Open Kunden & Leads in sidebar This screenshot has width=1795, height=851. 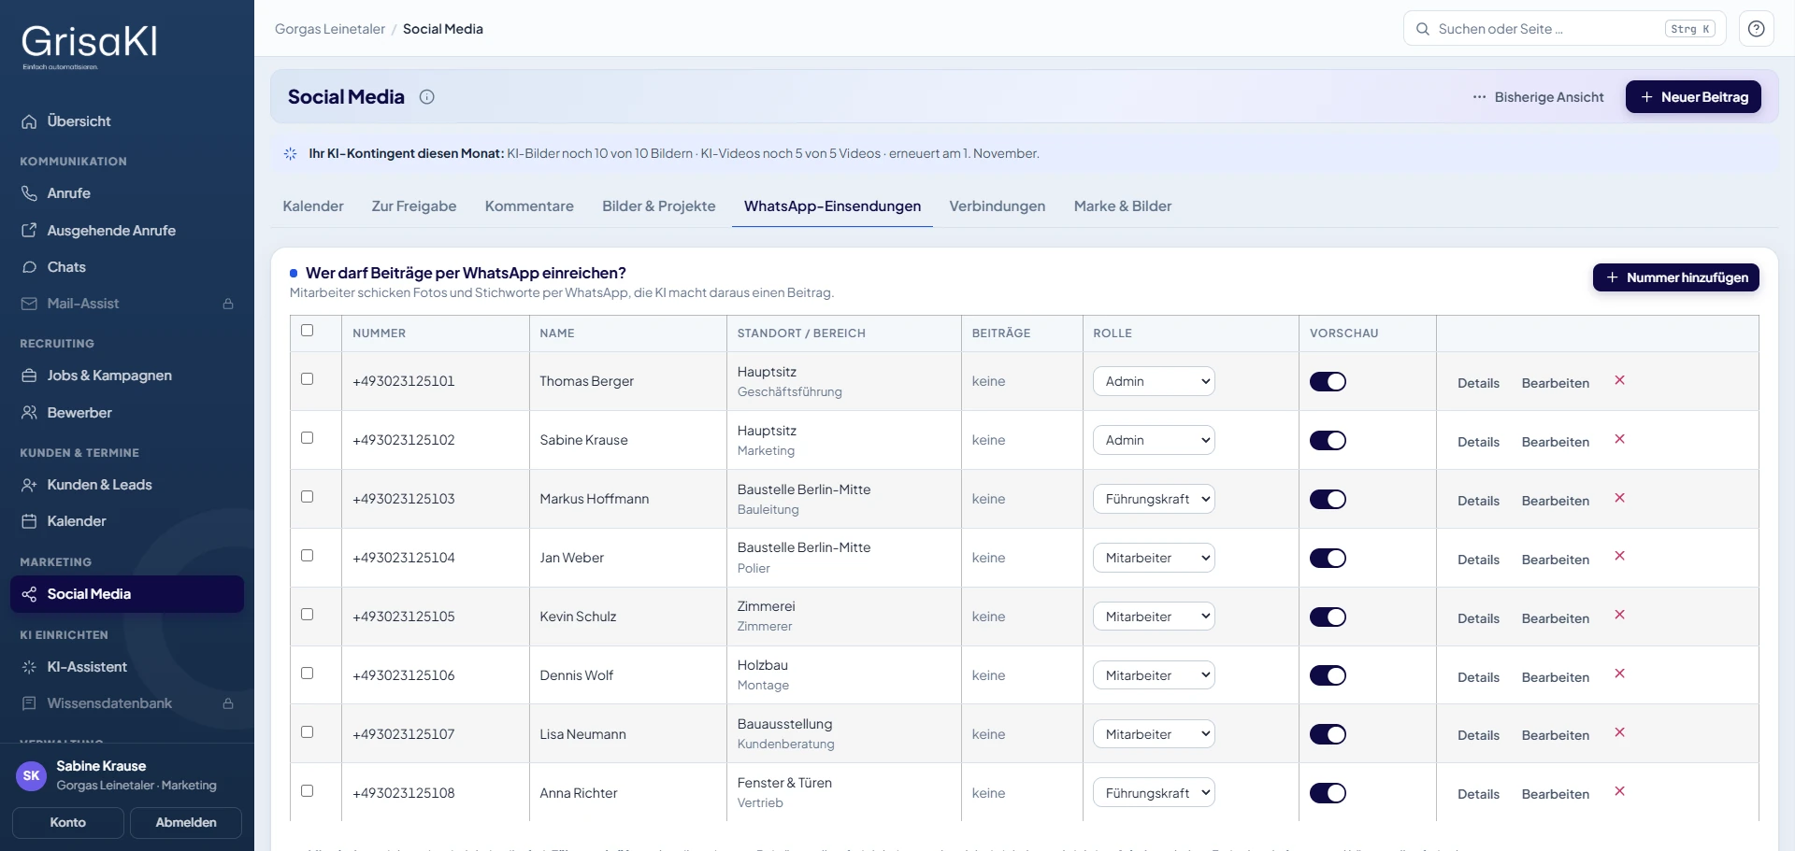pyautogui.click(x=127, y=485)
